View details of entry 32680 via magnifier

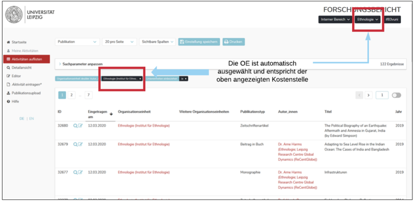click(x=75, y=126)
